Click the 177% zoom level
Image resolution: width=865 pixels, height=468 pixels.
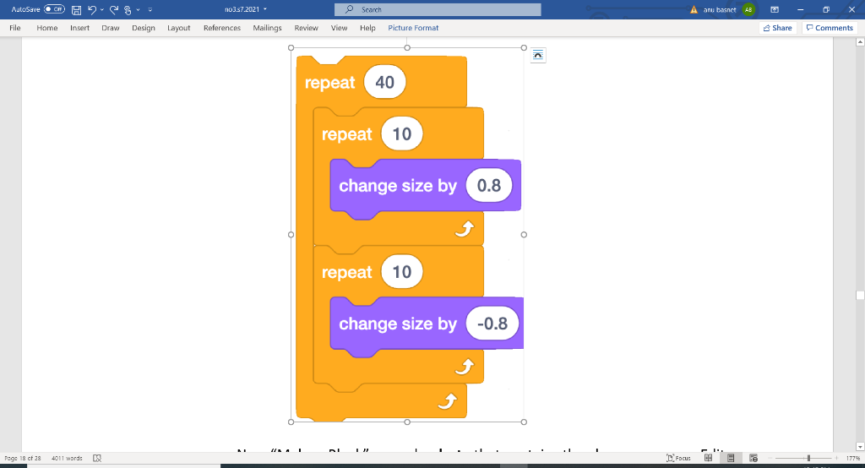click(853, 458)
